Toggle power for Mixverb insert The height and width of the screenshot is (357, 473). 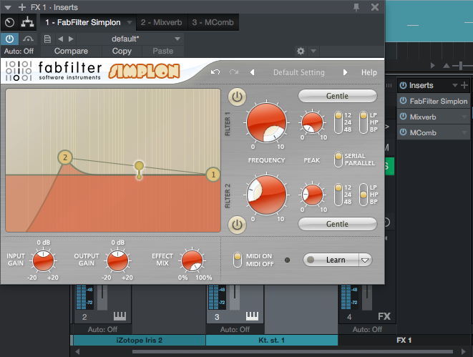point(403,117)
